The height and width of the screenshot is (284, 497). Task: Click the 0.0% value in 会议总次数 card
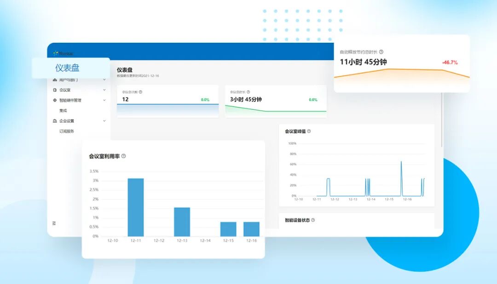coord(205,100)
